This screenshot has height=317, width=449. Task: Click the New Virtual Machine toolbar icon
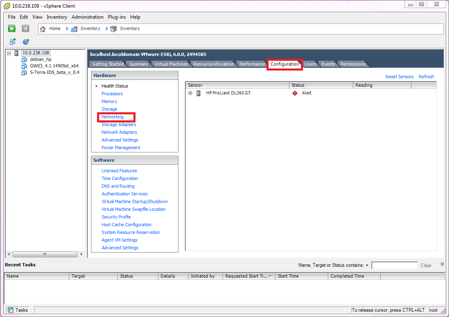pos(13,42)
